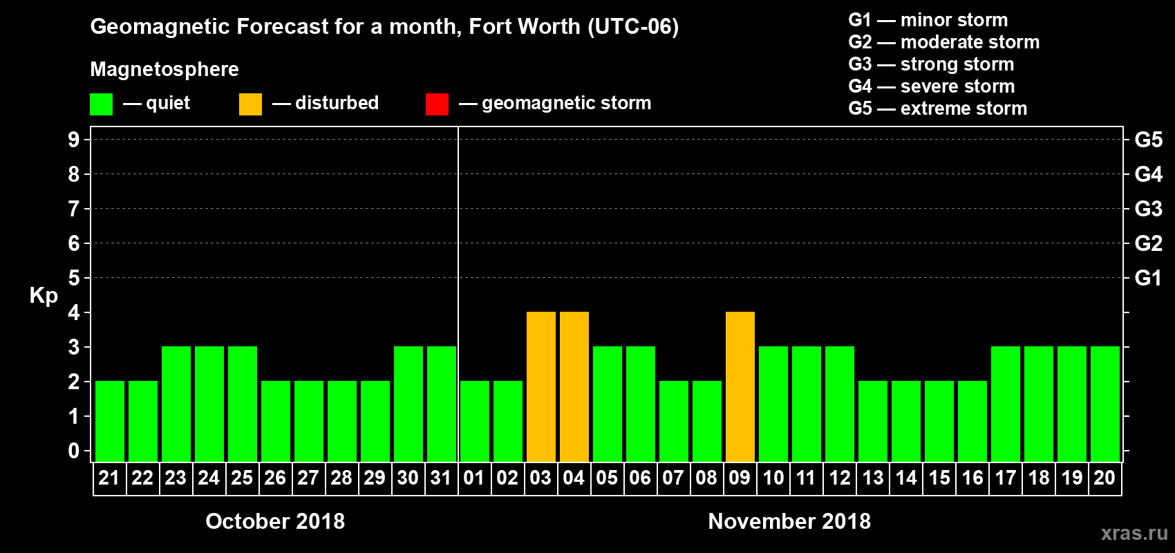Click the Kp axis value 5
The height and width of the screenshot is (553, 1175).
(x=74, y=278)
